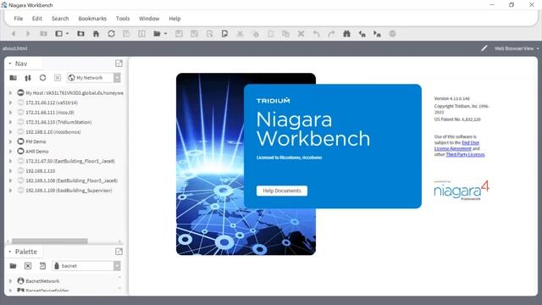The height and width of the screenshot is (305, 542).
Task: Open the folder dropdown arrow in the toolbar
Action: [x=166, y=34]
